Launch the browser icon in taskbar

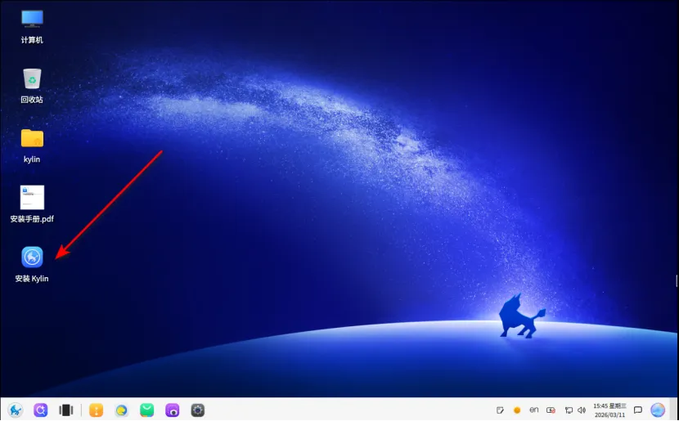(121, 410)
